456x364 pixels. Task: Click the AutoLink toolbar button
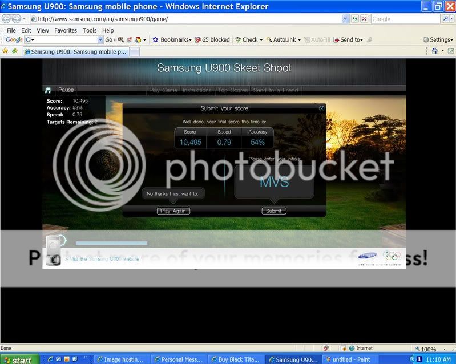point(281,39)
